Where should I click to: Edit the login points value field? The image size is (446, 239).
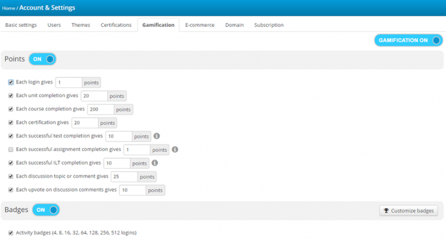tap(69, 82)
